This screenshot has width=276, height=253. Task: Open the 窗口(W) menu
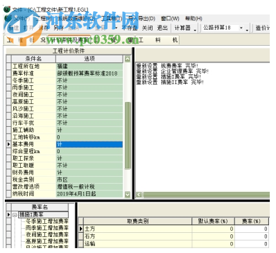170,19
